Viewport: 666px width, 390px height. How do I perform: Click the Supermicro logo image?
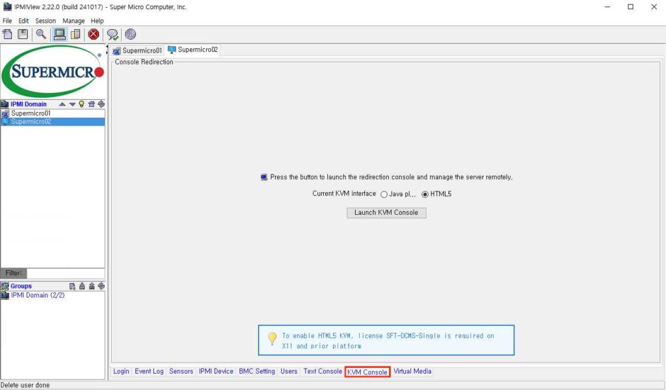click(x=53, y=71)
